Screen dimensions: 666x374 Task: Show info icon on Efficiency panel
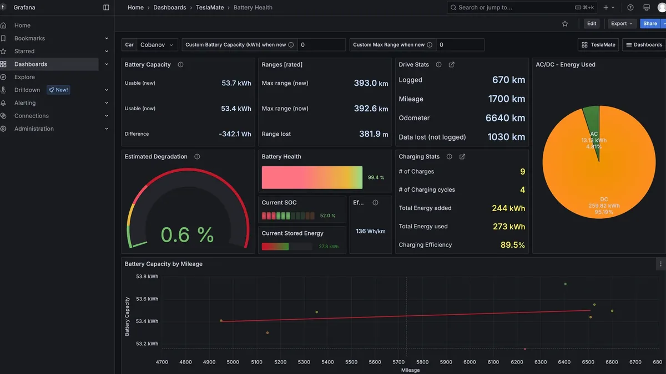[x=375, y=203]
